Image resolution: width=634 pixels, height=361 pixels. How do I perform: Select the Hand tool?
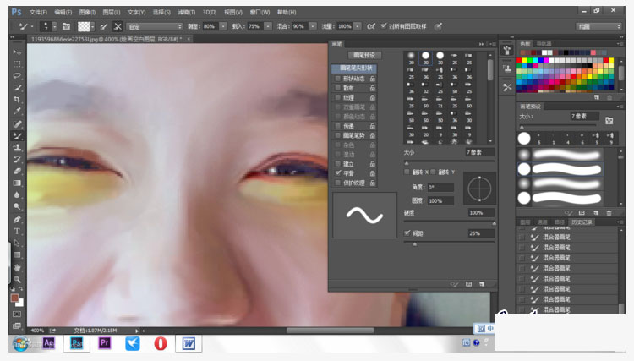click(x=17, y=268)
